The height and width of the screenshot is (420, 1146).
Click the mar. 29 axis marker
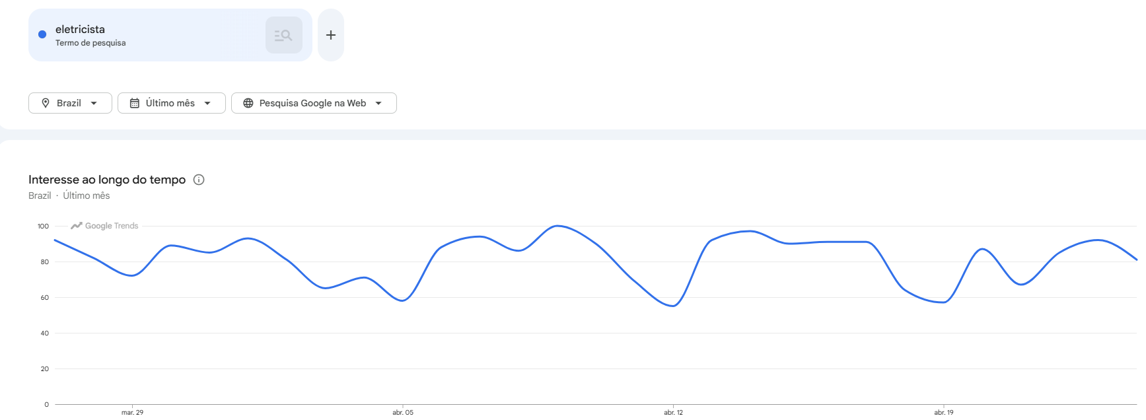click(132, 412)
